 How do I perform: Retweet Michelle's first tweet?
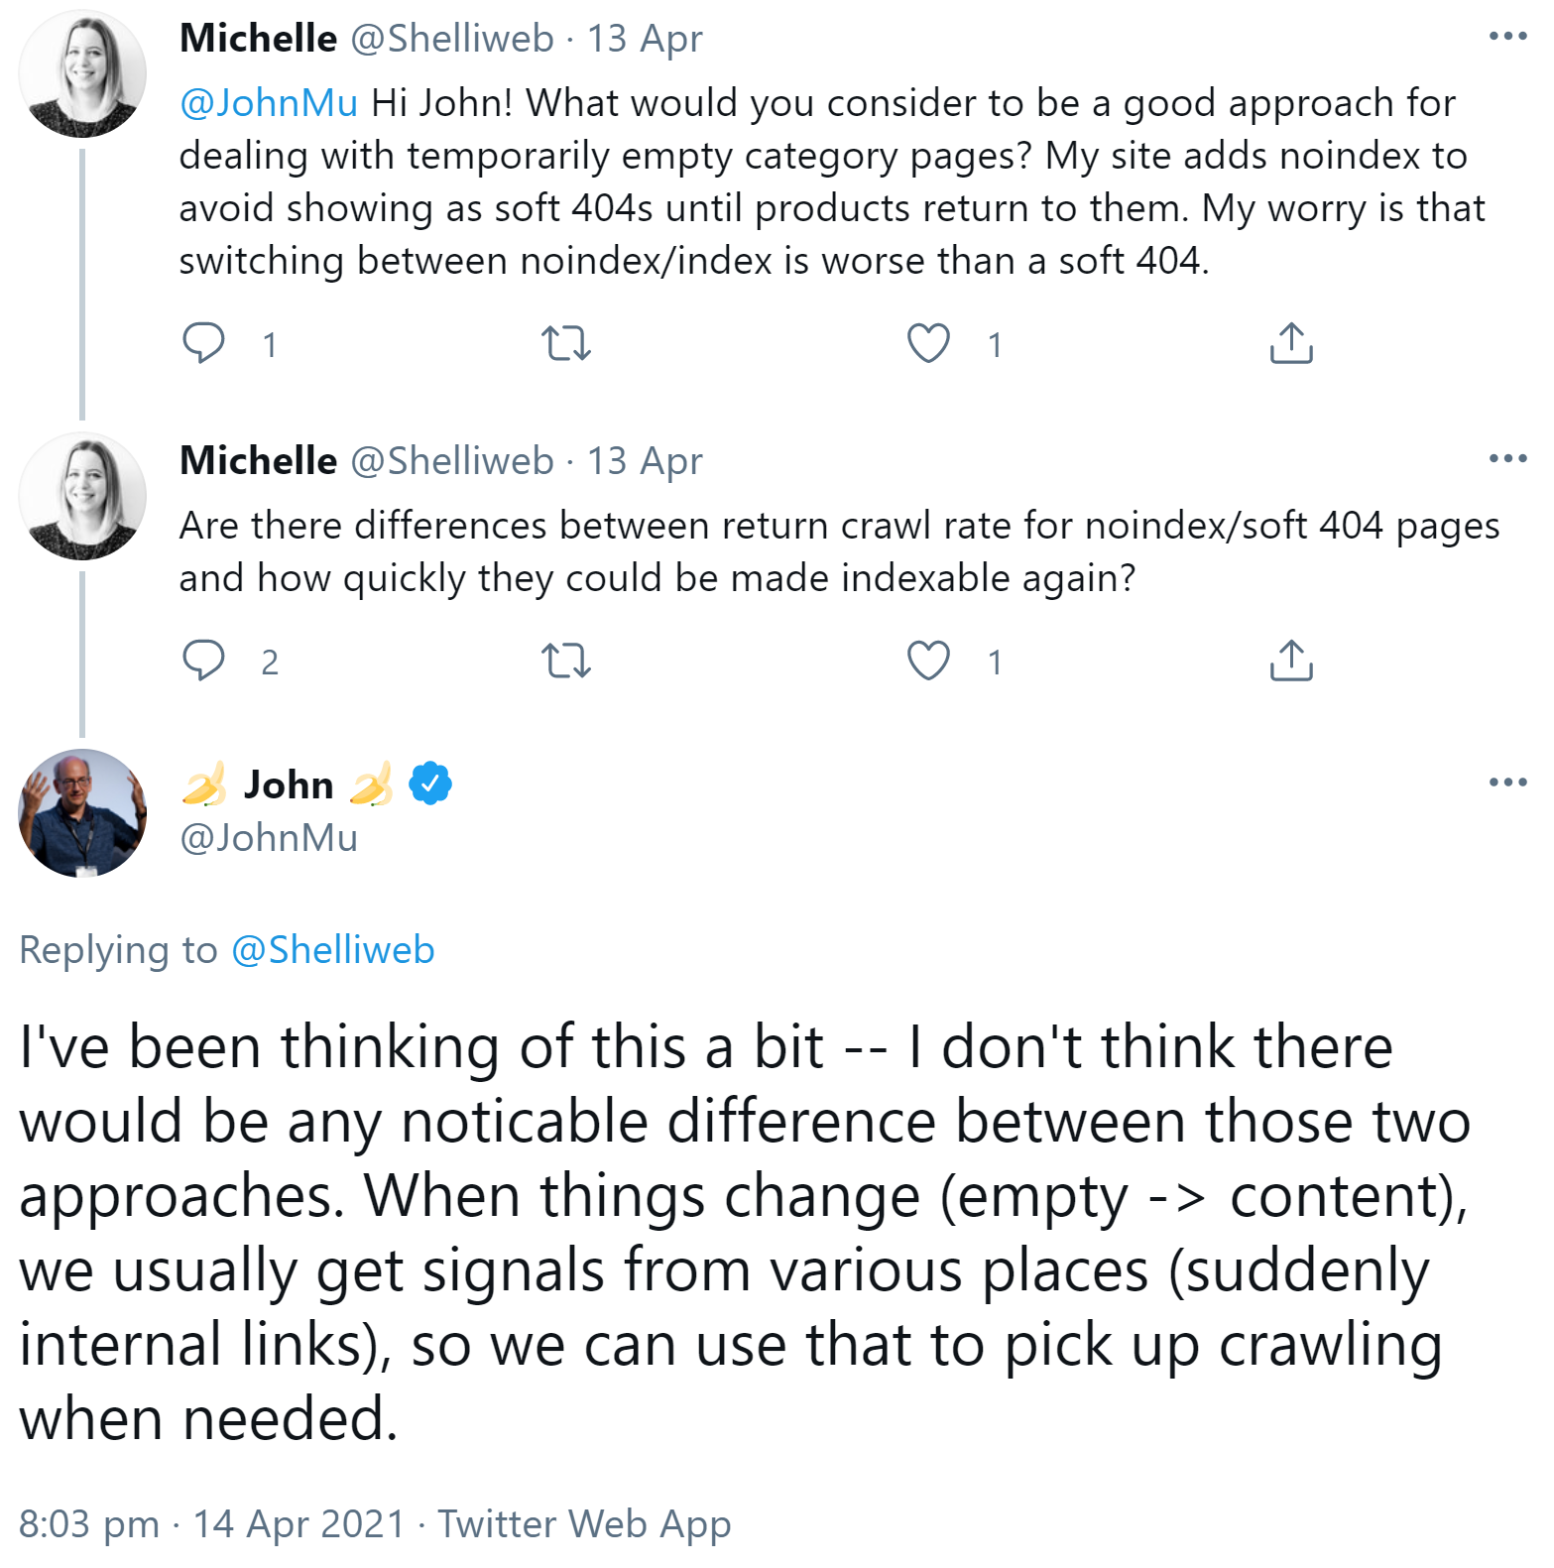point(568,344)
